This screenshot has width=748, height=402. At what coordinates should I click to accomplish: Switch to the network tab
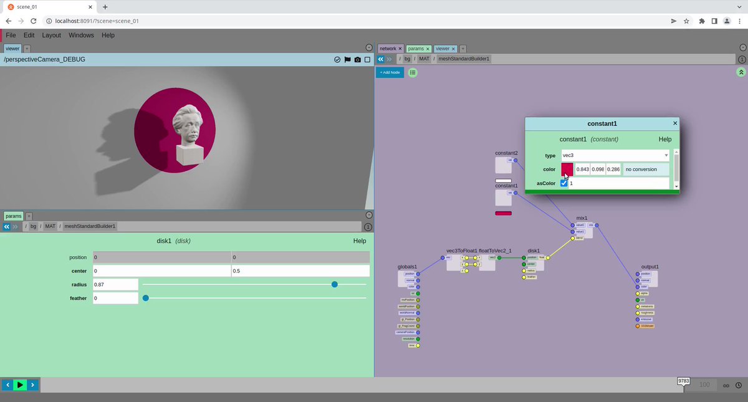pyautogui.click(x=388, y=48)
